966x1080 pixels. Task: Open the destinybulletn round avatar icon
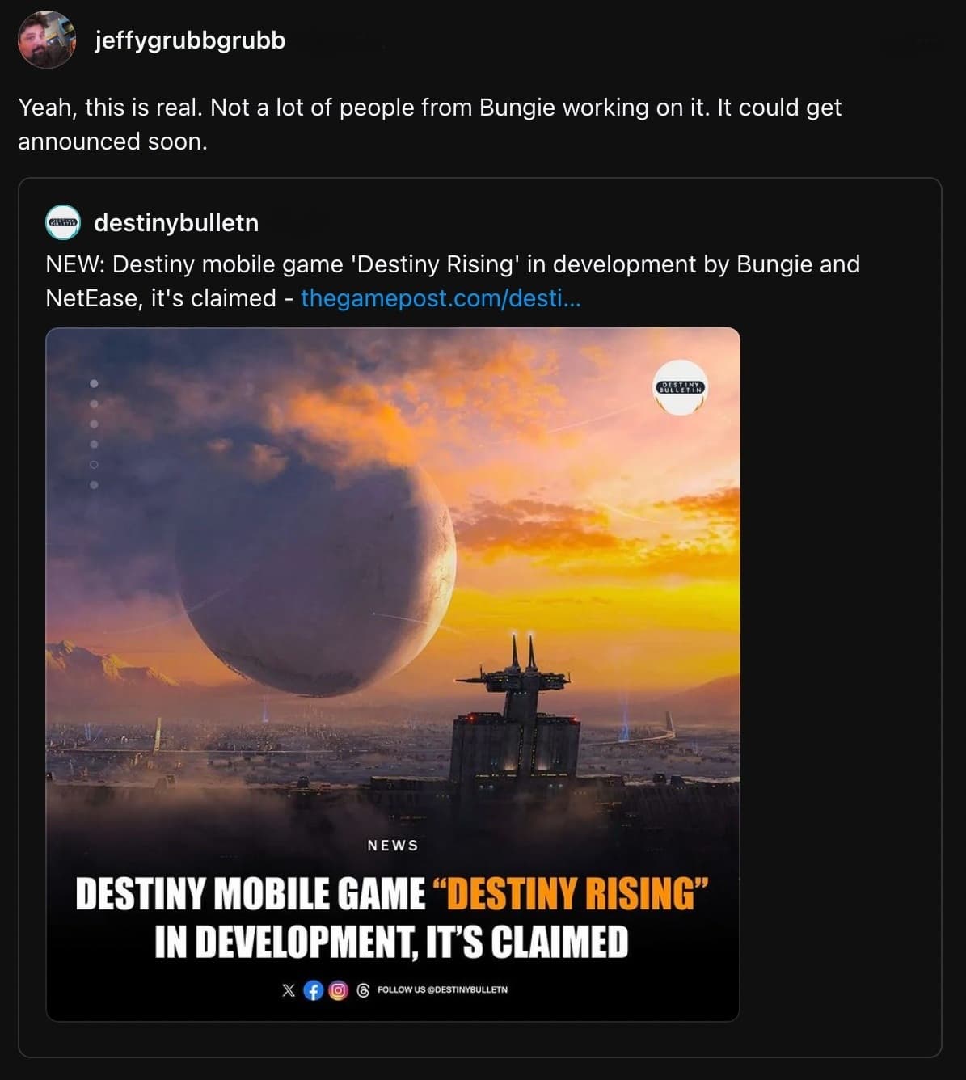(63, 222)
